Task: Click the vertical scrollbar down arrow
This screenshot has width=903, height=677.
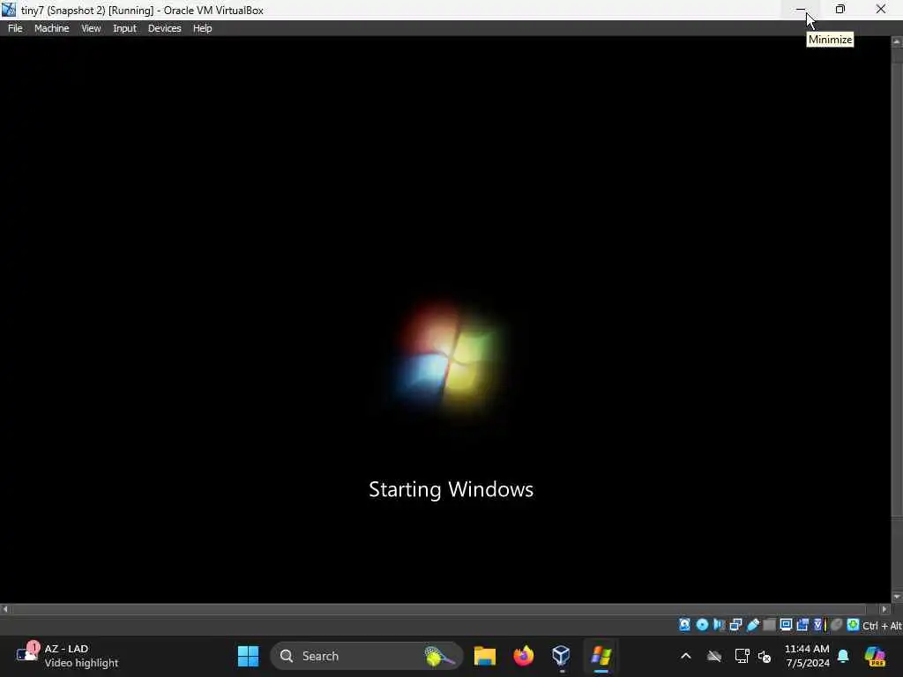Action: point(897,597)
